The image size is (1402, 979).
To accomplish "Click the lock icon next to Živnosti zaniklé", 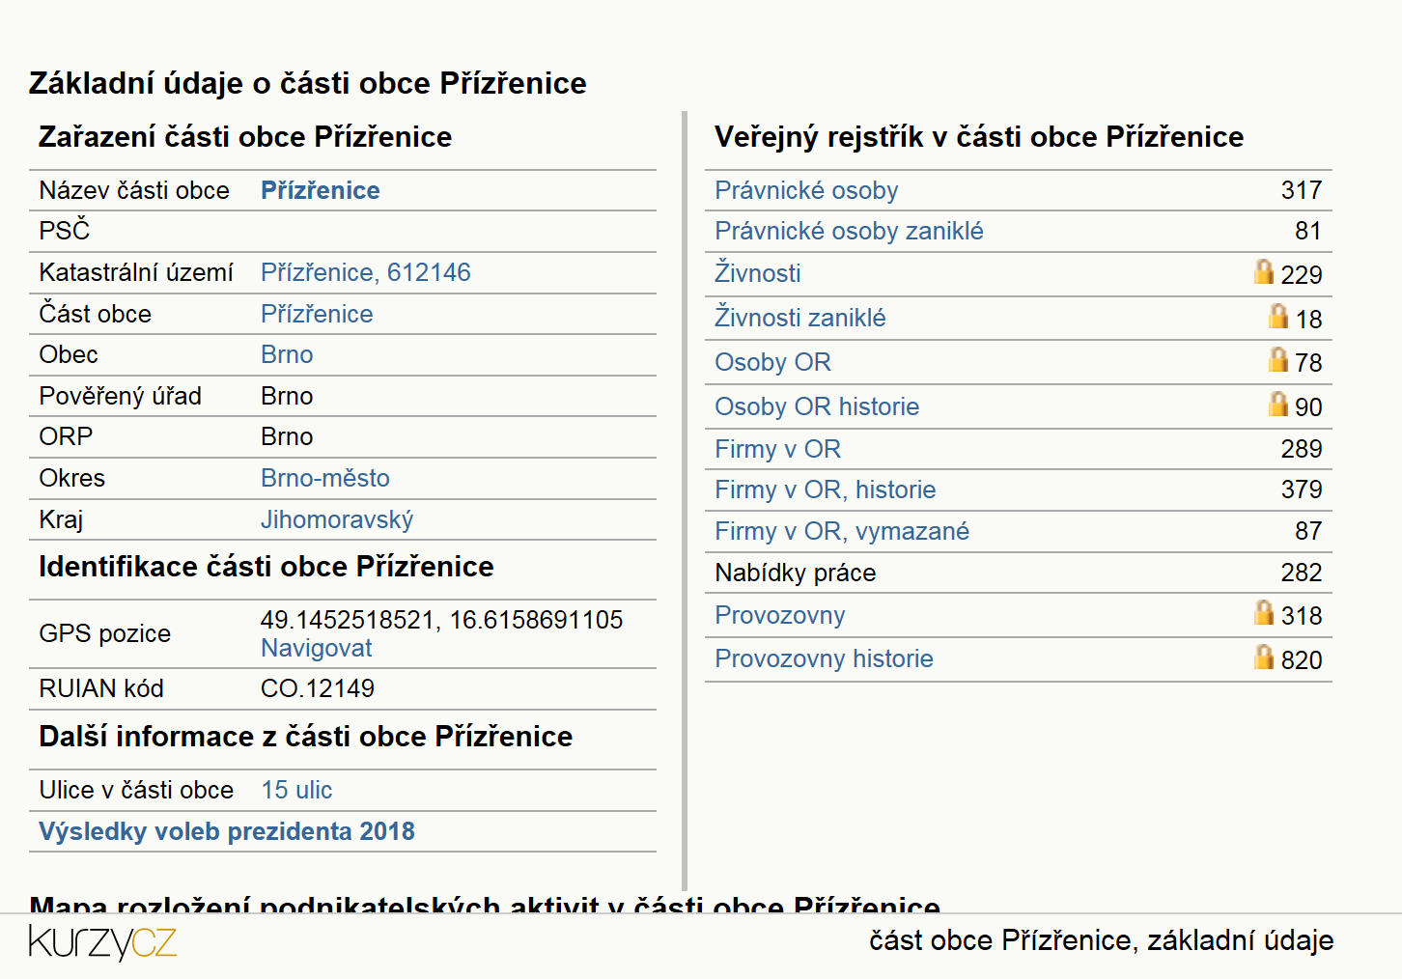I will click(x=1278, y=316).
